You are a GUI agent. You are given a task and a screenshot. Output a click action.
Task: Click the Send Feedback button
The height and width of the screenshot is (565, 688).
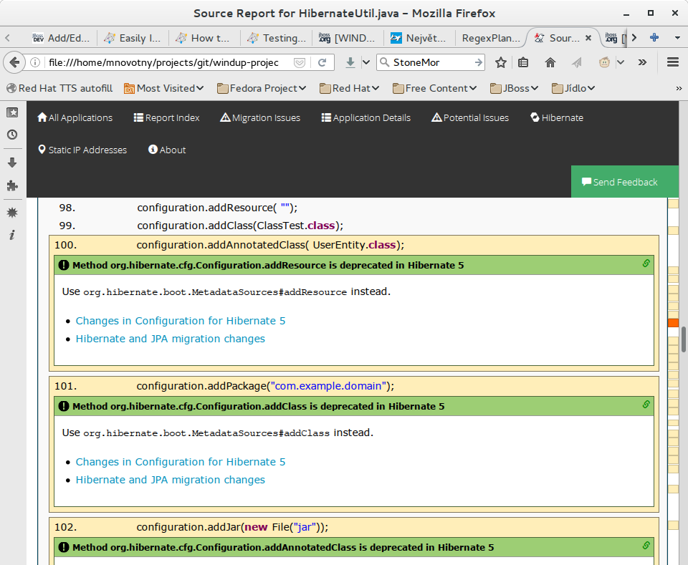[x=619, y=182]
